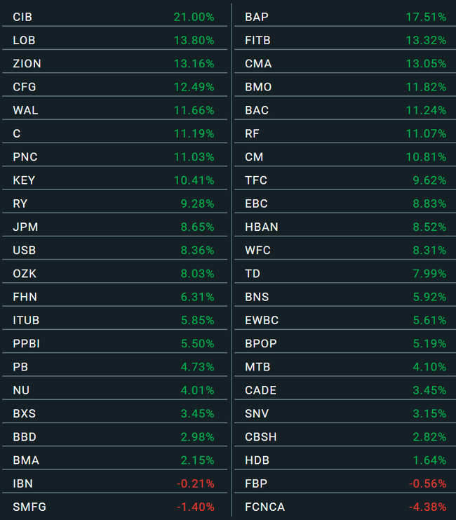The height and width of the screenshot is (520, 456).
Task: Select the EWBC ticker
Action: pyautogui.click(x=262, y=320)
